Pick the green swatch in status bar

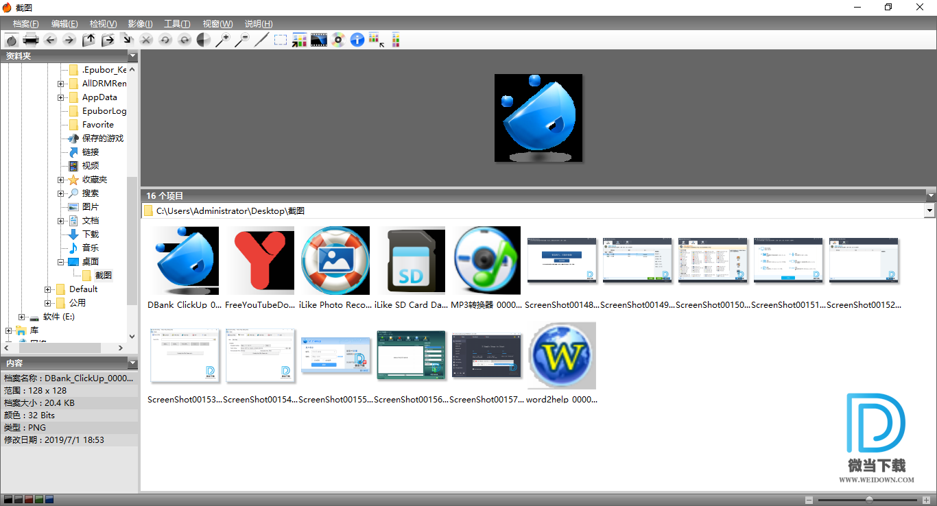39,500
